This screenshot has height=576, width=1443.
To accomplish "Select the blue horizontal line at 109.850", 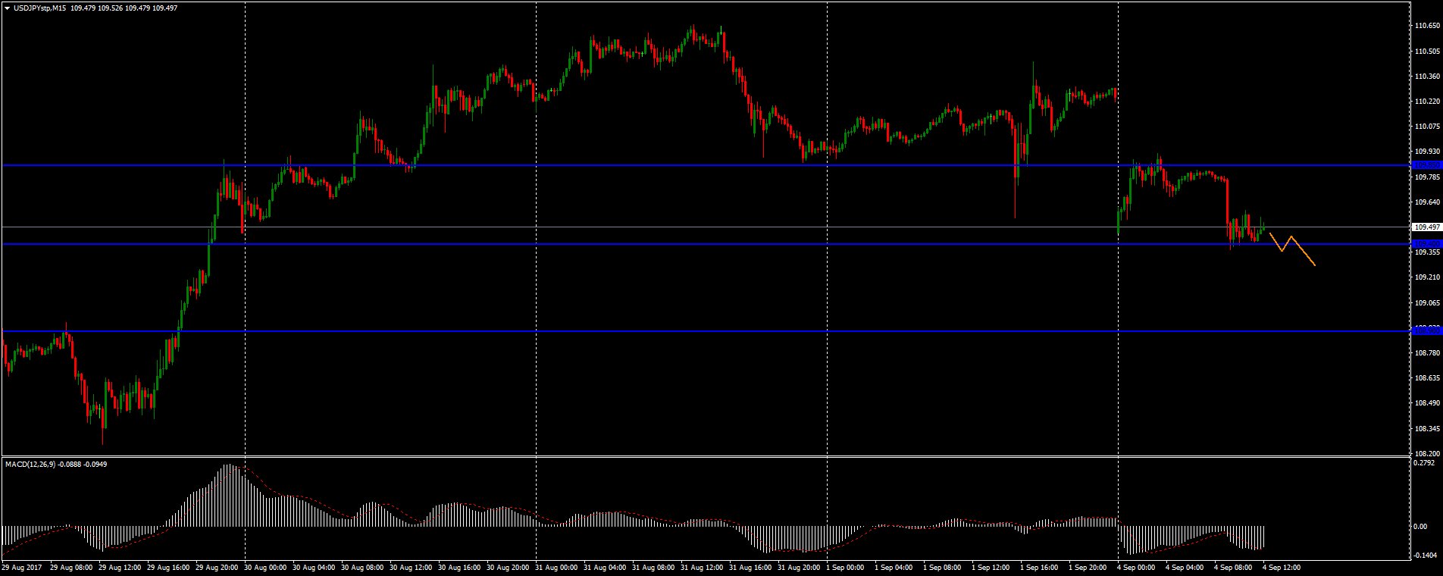I will pos(706,165).
